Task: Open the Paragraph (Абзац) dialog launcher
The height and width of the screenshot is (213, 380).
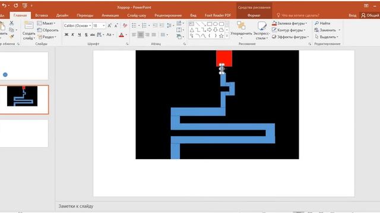Action: coord(185,44)
